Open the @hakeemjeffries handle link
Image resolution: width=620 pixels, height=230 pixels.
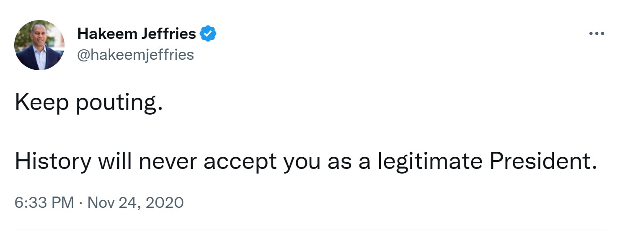tap(135, 55)
